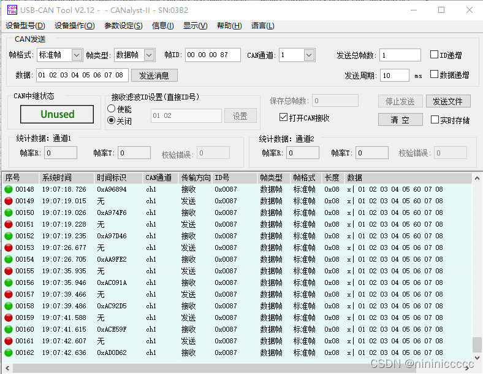Click the 发送文件 button
Image resolution: width=483 pixels, height=374 pixels.
pyautogui.click(x=448, y=101)
